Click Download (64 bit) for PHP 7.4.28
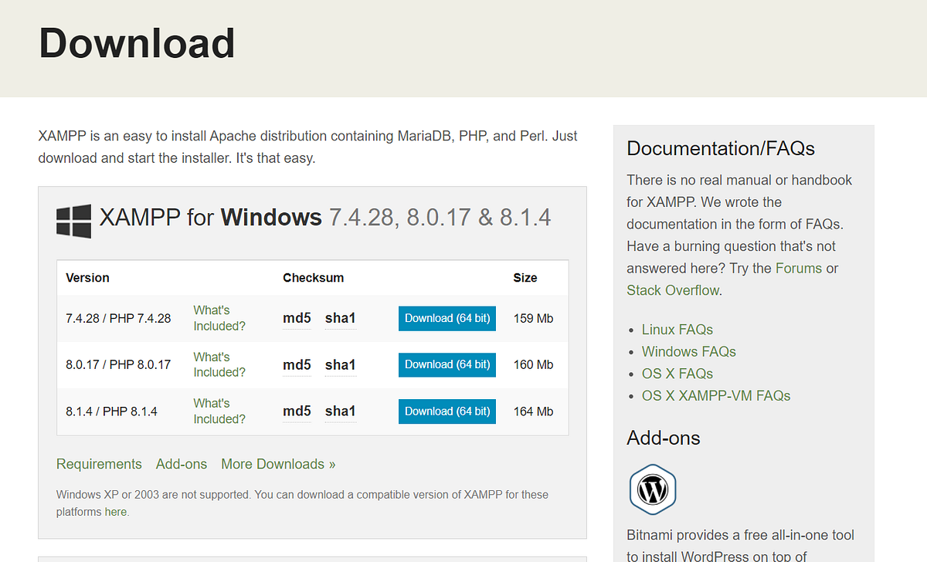927x562 pixels. click(447, 318)
